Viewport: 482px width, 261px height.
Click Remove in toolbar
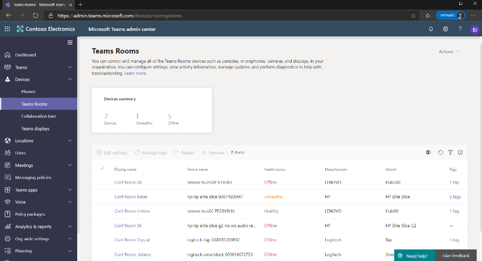pyautogui.click(x=213, y=152)
